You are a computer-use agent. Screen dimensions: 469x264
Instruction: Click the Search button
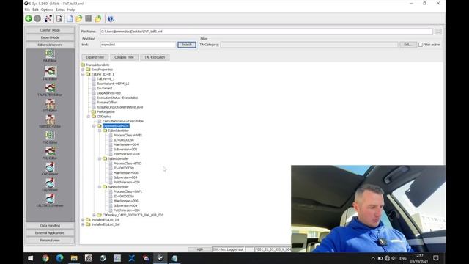[187, 45]
